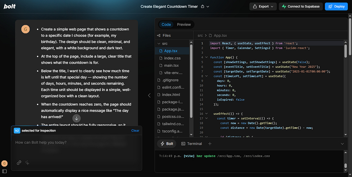Click the sparkle enhance prompt icon
Image resolution: width=352 pixels, height=177 pixels.
[27, 163]
